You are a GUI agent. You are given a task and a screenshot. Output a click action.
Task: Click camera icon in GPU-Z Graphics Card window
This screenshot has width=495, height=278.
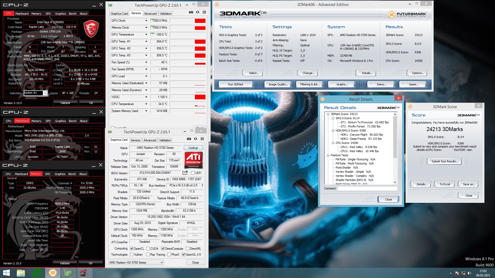coord(189,139)
